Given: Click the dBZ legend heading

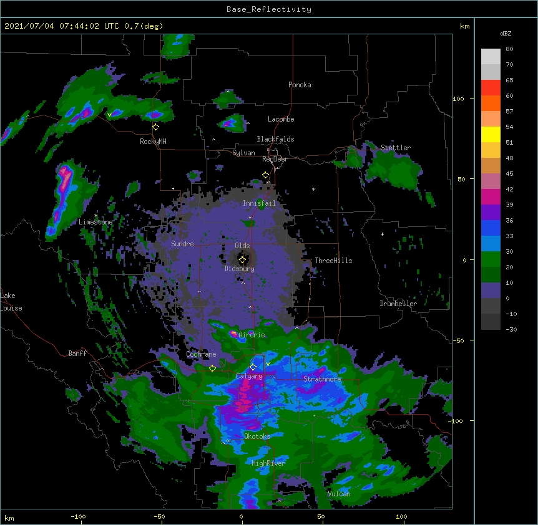Looking at the screenshot, I should click(x=506, y=33).
